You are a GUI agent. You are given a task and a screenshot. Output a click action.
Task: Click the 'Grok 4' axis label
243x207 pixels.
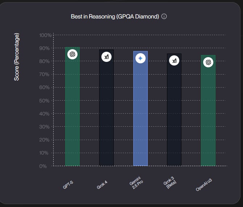(x=102, y=185)
